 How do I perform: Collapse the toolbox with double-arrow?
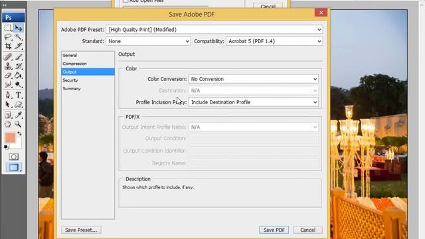5,5
